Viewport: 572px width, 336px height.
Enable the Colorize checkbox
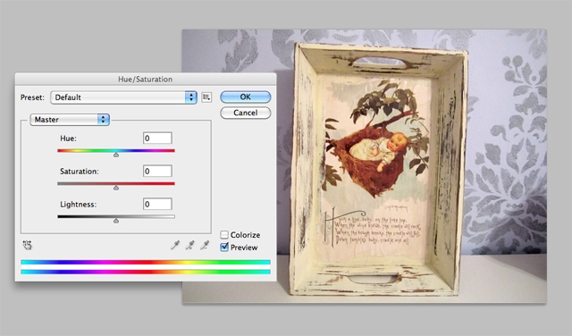(224, 235)
